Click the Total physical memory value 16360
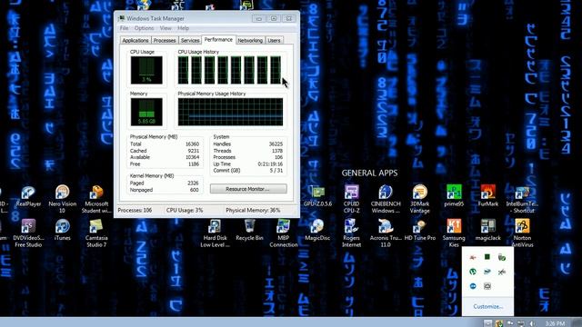 (x=192, y=144)
